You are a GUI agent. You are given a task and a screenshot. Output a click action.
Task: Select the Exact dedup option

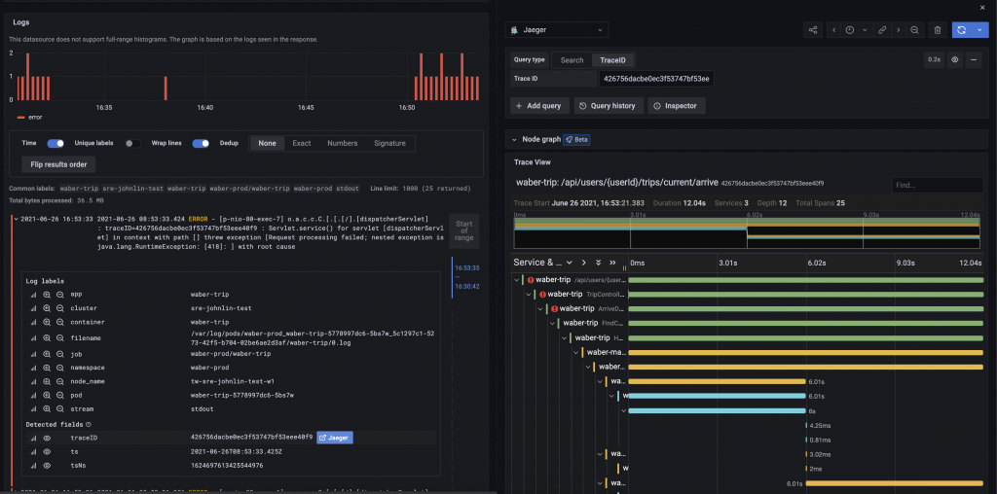click(302, 144)
